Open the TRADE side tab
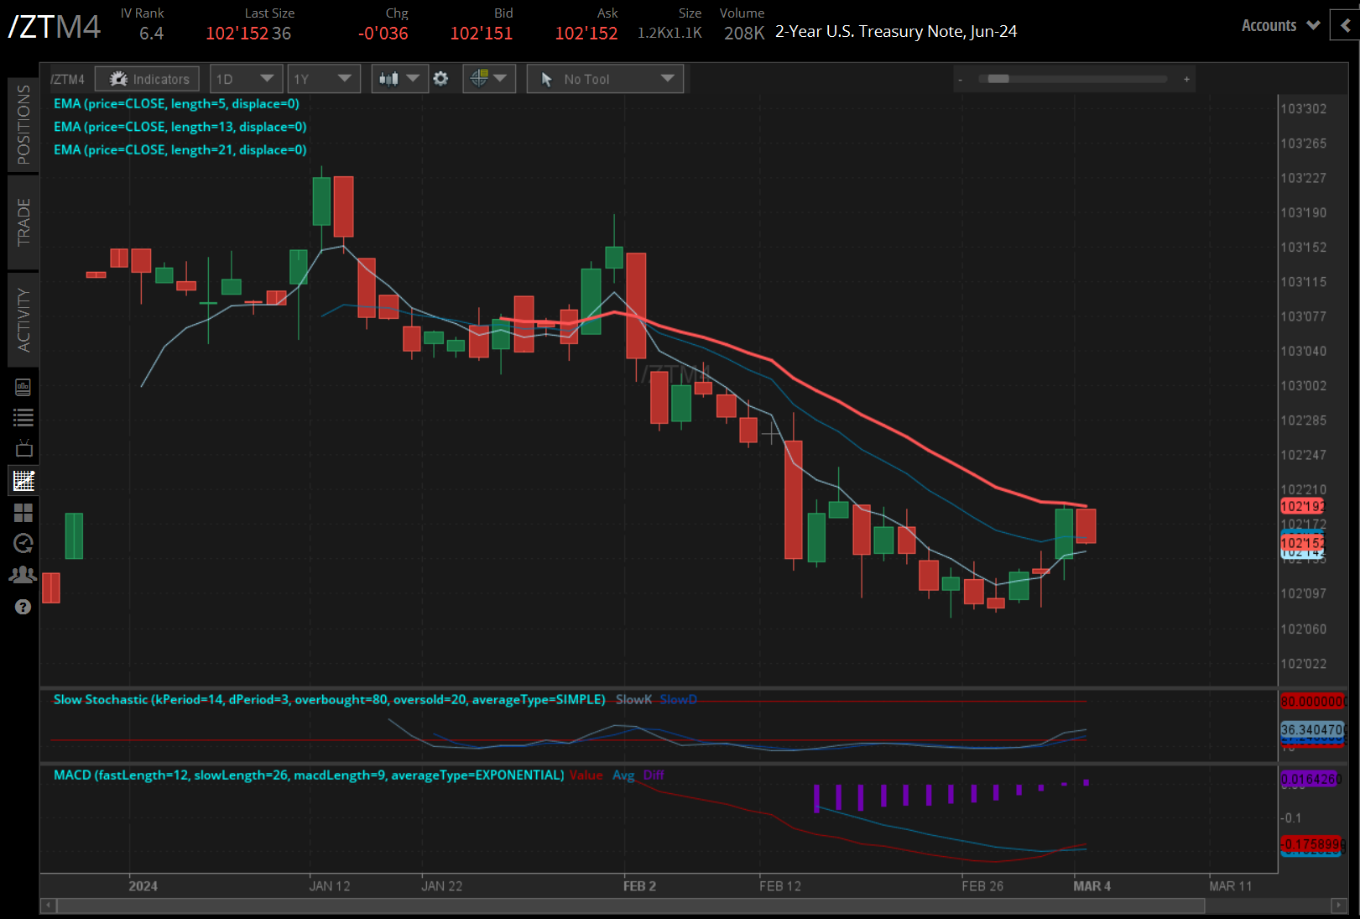 coord(23,222)
